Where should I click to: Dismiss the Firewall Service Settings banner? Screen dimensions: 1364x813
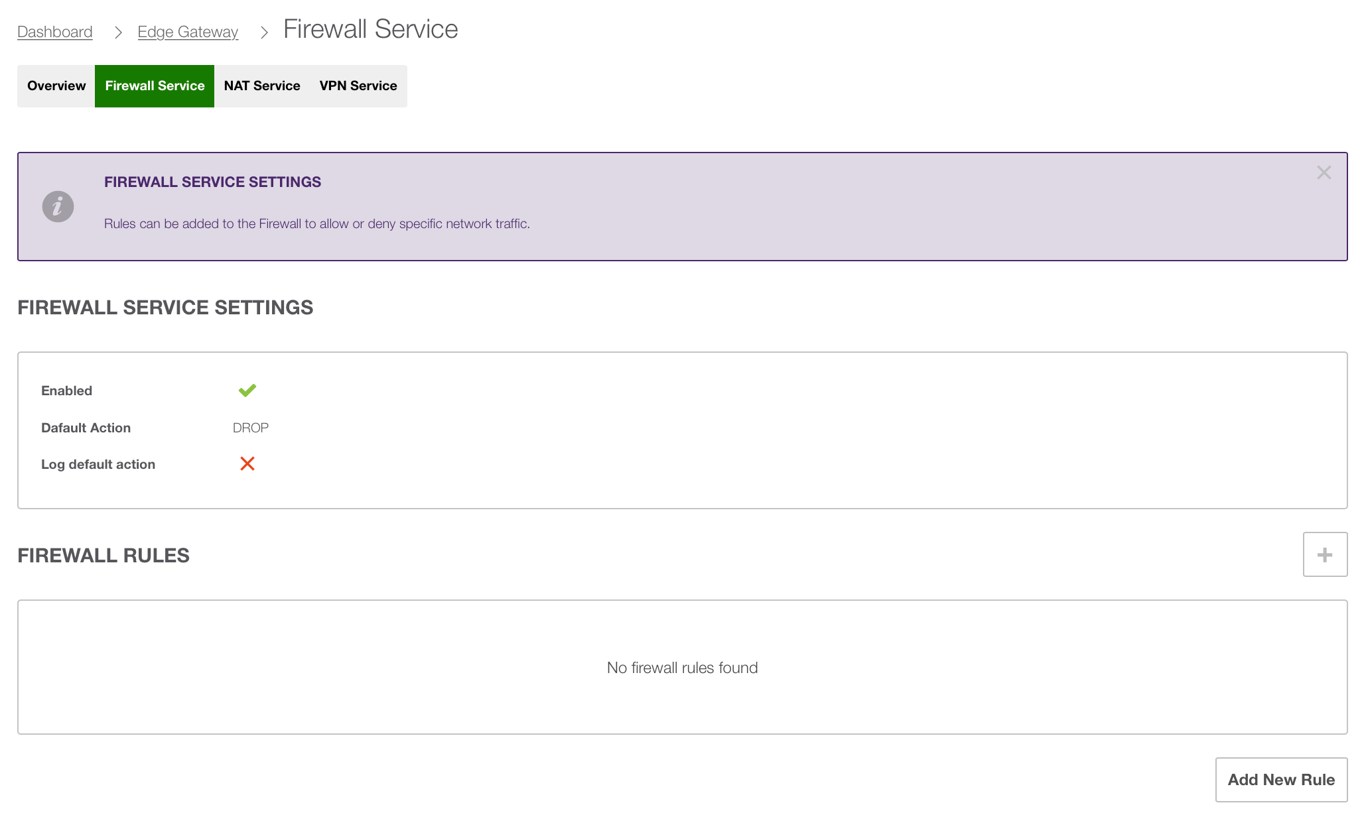tap(1324, 172)
